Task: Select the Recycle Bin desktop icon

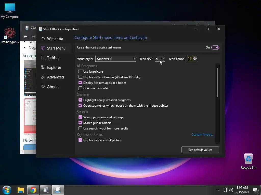Action: [x=248, y=161]
